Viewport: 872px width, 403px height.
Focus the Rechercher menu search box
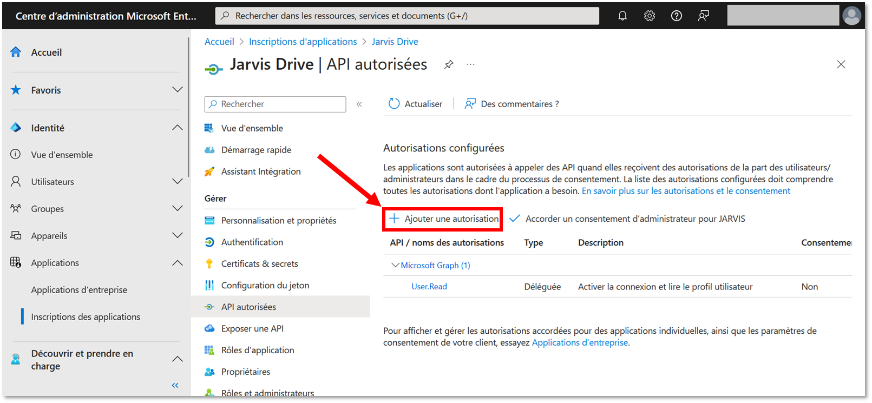click(275, 104)
